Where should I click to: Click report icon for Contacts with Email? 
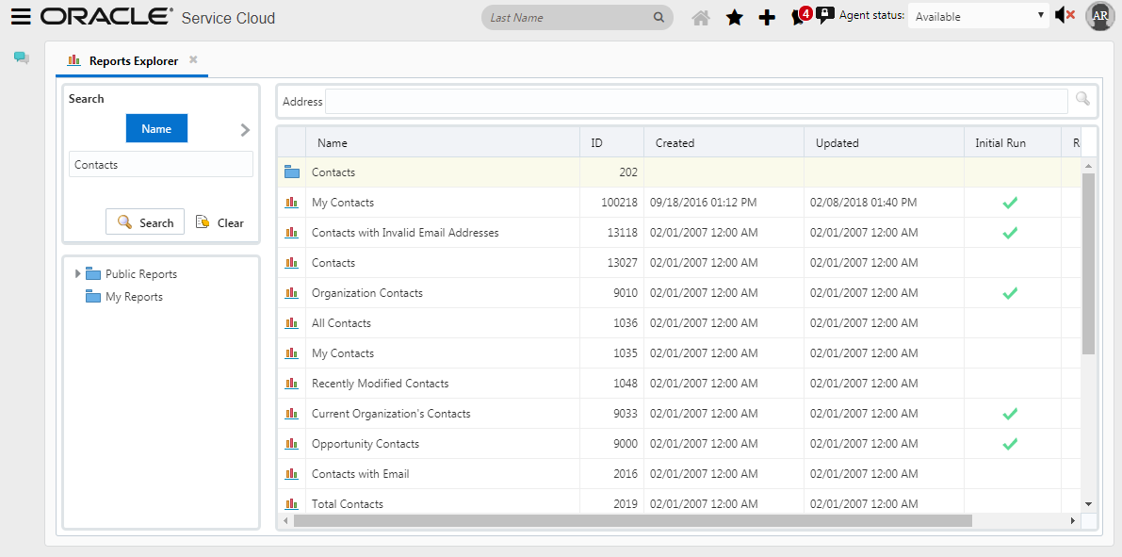[x=291, y=473]
